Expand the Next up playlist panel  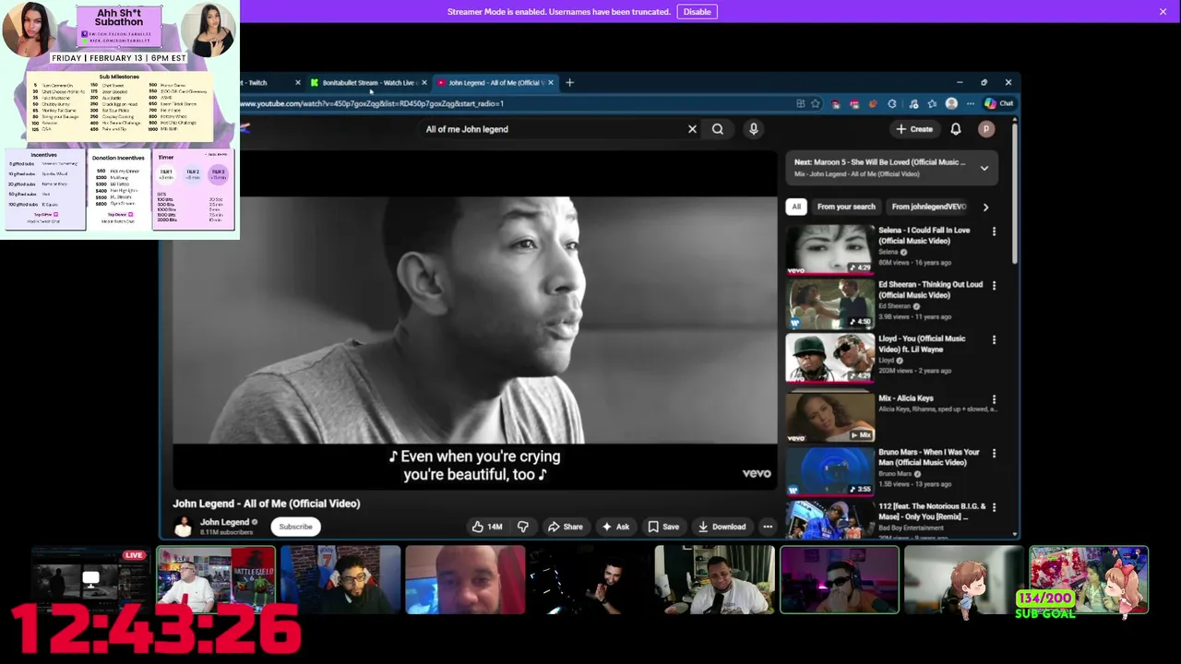pos(984,168)
